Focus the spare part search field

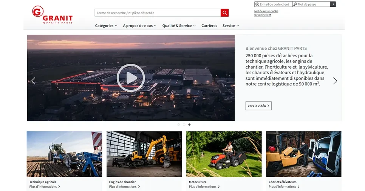158,13
